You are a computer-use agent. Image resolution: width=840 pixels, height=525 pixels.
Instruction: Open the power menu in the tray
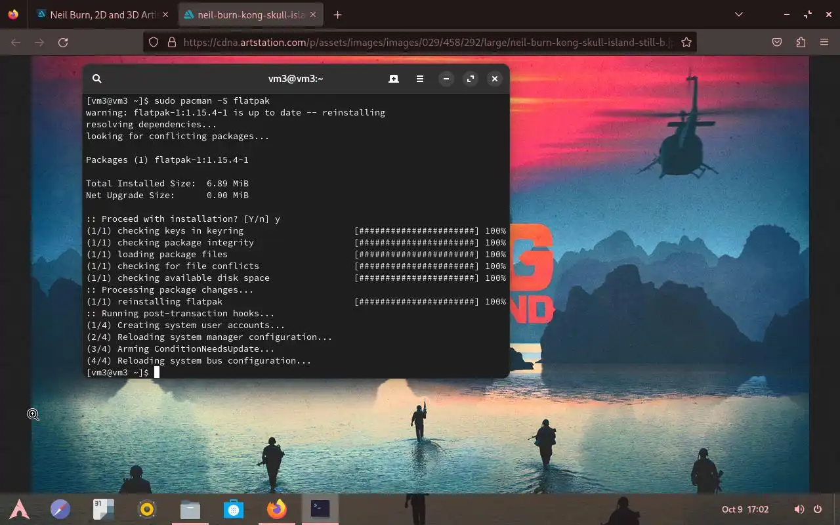pyautogui.click(x=818, y=509)
